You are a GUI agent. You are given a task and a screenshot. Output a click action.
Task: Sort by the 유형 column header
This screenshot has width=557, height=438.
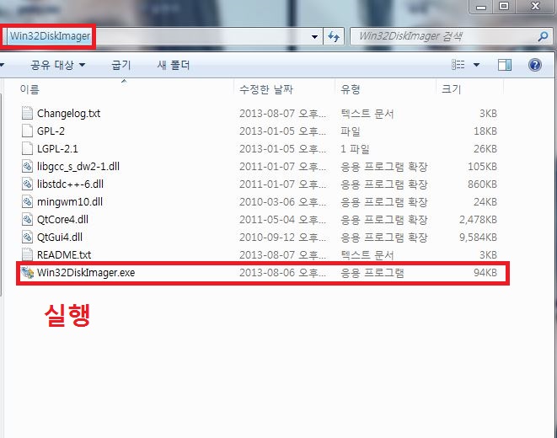click(x=351, y=89)
